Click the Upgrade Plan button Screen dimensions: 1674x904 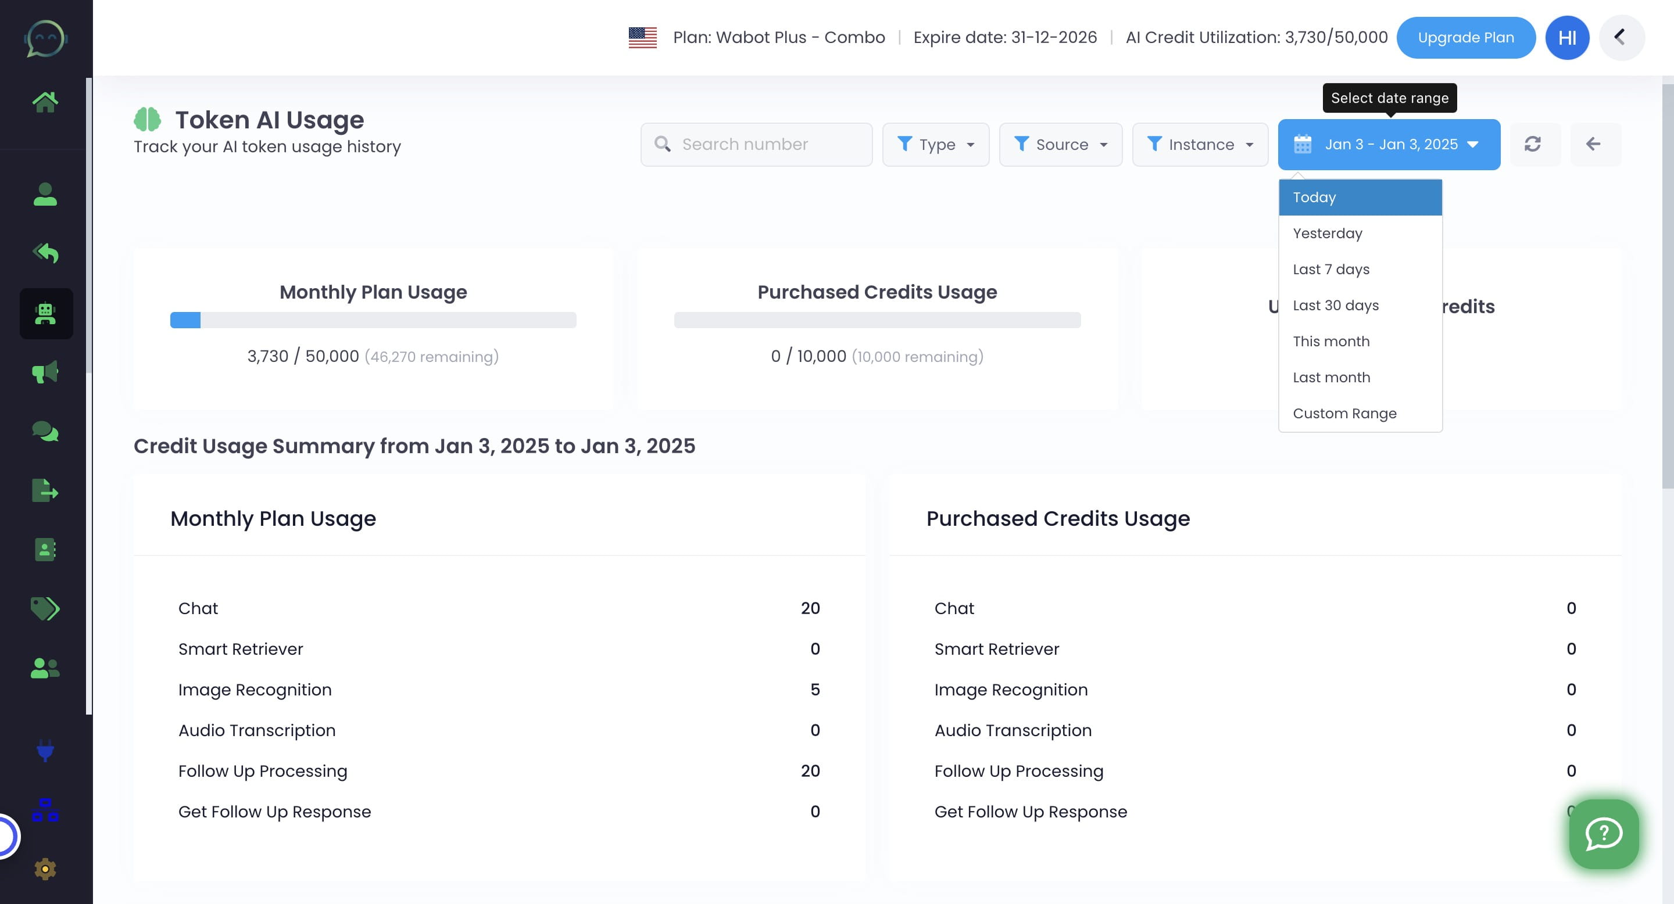[x=1465, y=38]
